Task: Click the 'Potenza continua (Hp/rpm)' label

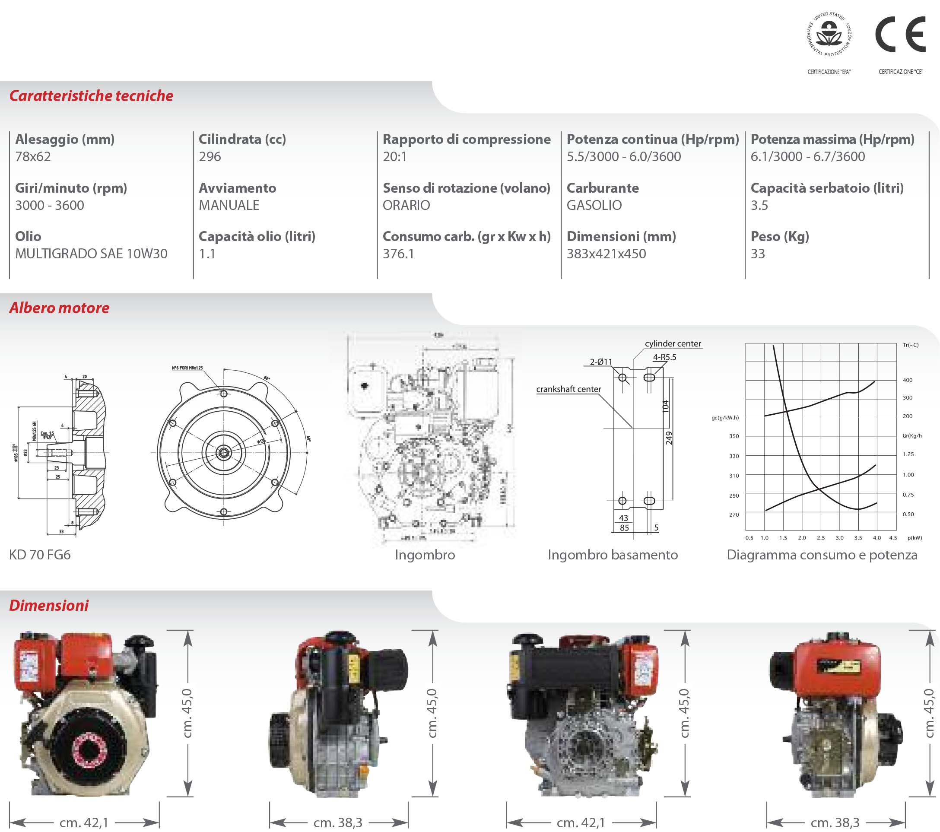Action: (653, 140)
